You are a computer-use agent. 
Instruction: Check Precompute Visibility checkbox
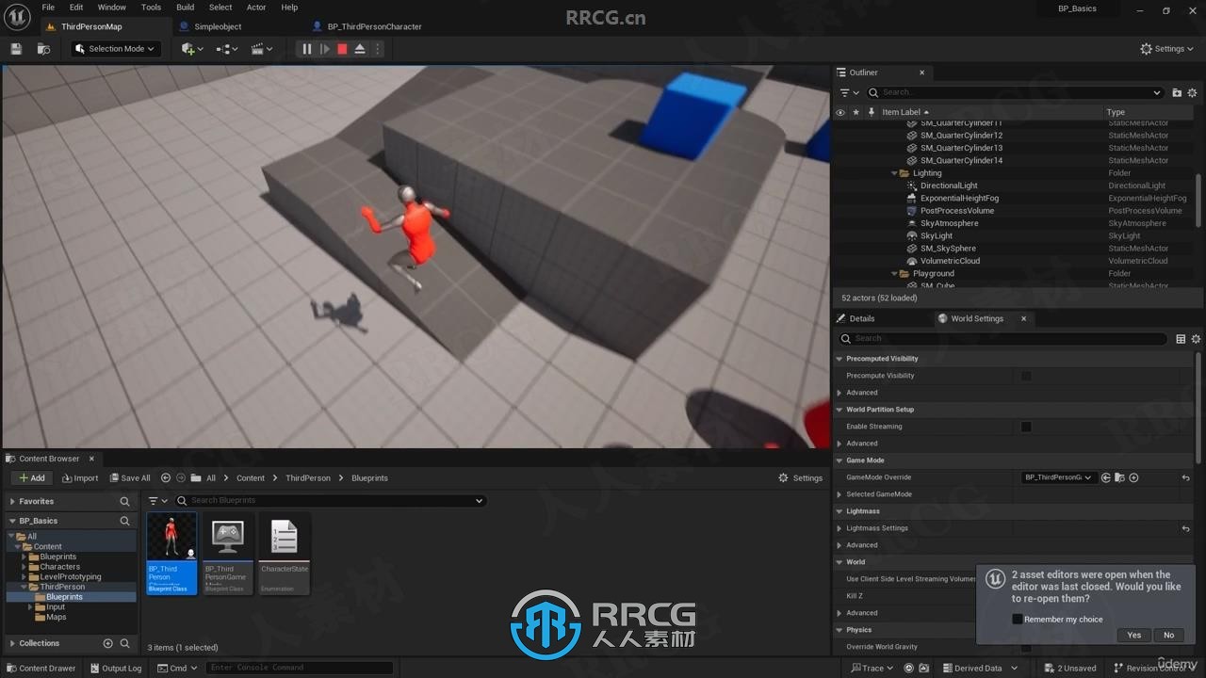(x=1026, y=376)
